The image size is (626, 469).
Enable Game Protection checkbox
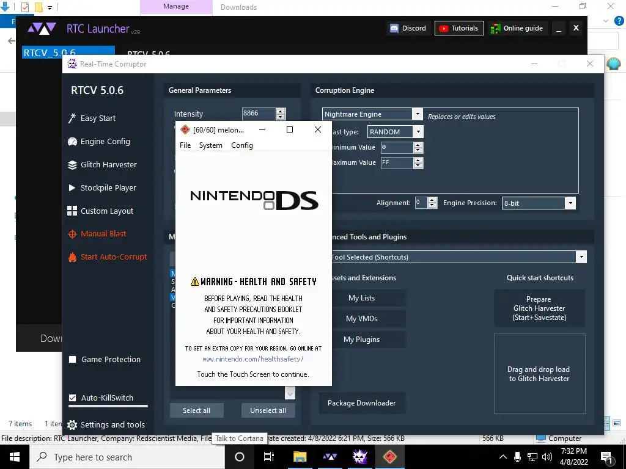(x=73, y=359)
